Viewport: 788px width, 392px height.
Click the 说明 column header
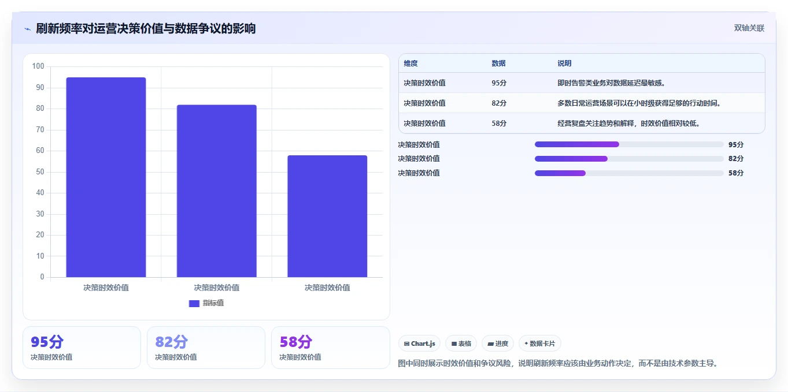coord(564,64)
